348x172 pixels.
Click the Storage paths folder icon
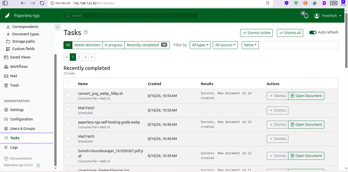click(8, 41)
